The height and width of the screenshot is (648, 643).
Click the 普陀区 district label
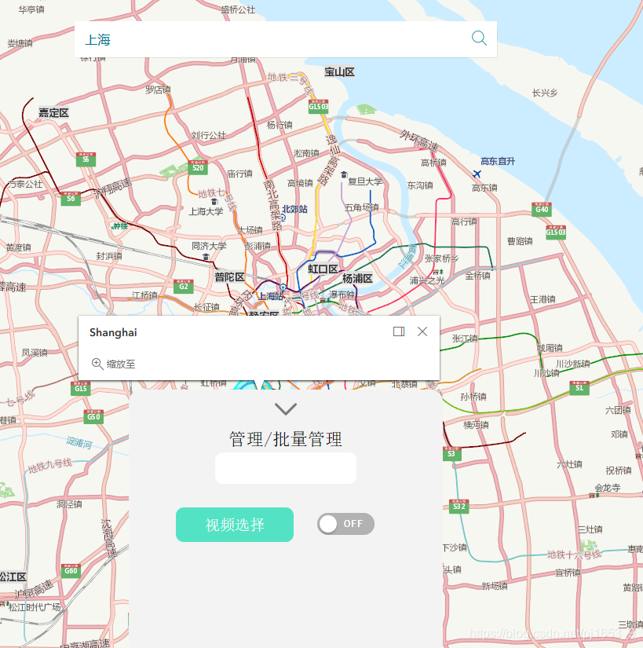pyautogui.click(x=229, y=277)
